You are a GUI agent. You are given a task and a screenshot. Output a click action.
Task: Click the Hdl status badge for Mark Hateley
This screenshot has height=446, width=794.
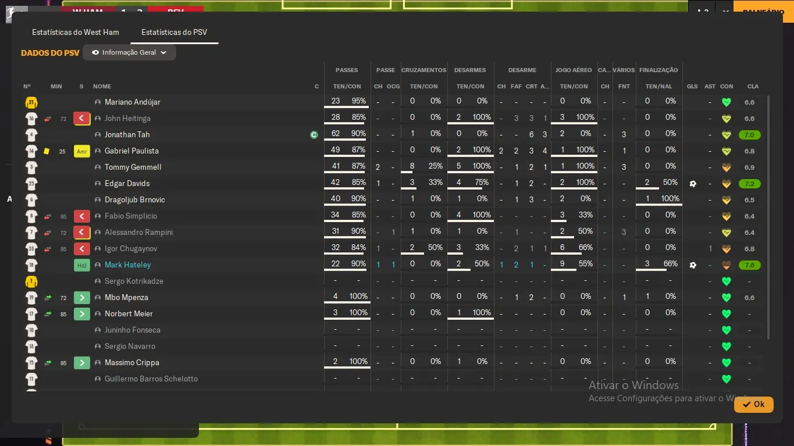(81, 265)
